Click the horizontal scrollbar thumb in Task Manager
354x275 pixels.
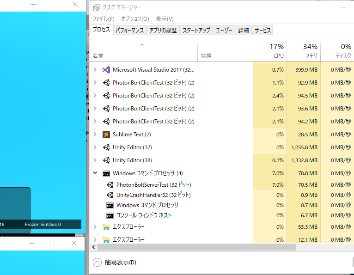(197, 247)
